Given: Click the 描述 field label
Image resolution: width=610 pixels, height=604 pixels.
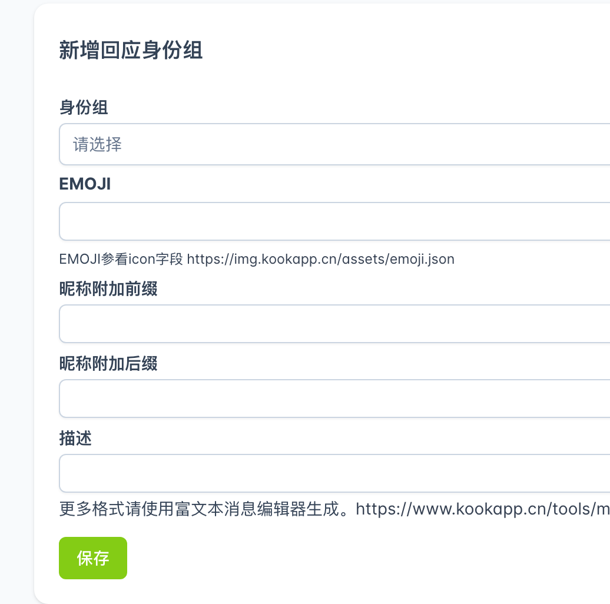Looking at the screenshot, I should coord(75,439).
